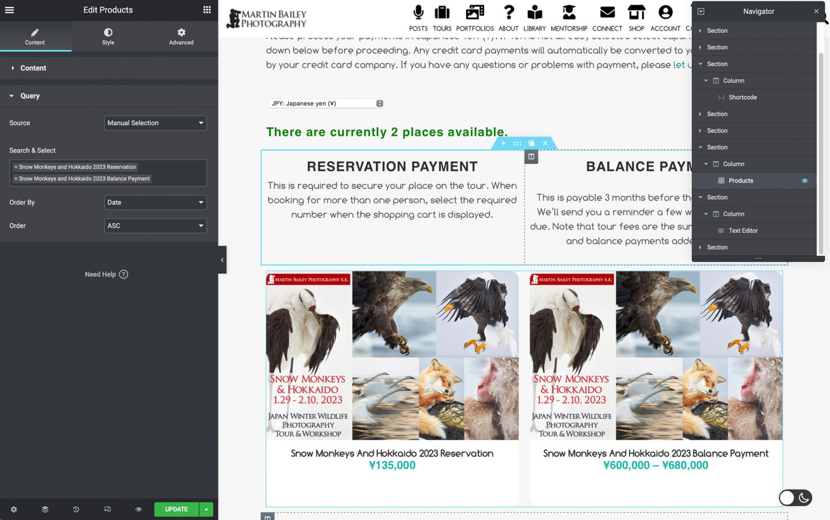Viewport: 830px width, 520px height.
Task: Open the Order By dropdown
Action: point(155,202)
